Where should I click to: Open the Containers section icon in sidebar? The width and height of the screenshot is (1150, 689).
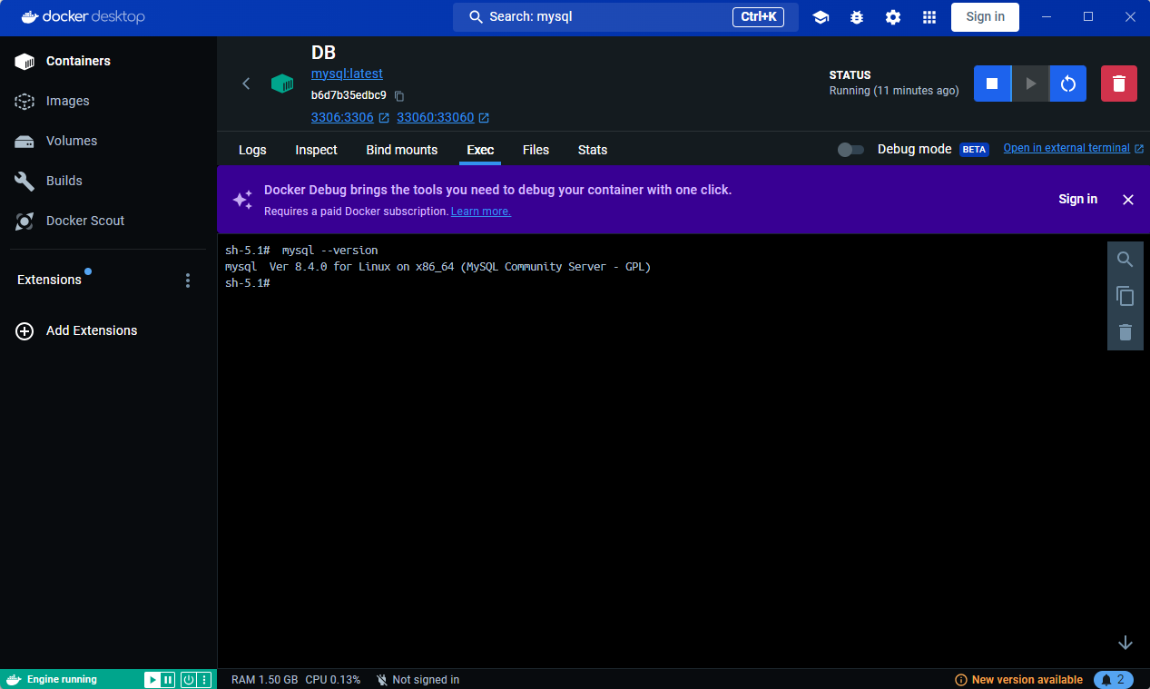click(x=25, y=61)
